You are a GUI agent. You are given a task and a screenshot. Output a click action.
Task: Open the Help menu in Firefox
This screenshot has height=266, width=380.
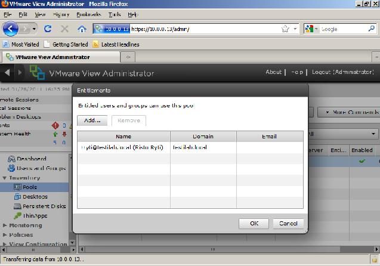133,14
